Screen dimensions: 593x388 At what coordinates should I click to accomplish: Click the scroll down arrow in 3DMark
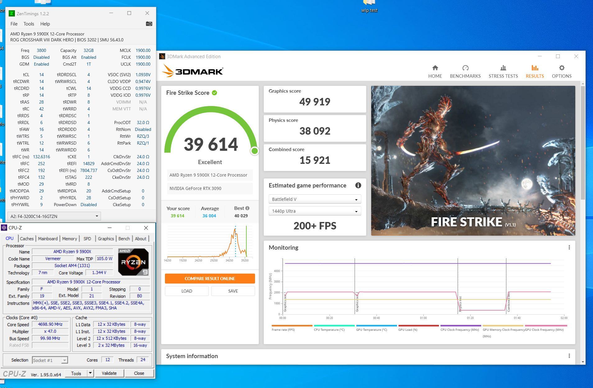(583, 362)
